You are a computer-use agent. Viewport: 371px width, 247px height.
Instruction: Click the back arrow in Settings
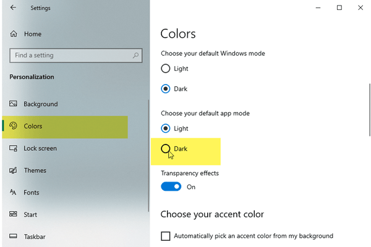tap(14, 8)
